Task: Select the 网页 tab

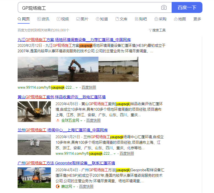Action: pyautogui.click(x=24, y=19)
